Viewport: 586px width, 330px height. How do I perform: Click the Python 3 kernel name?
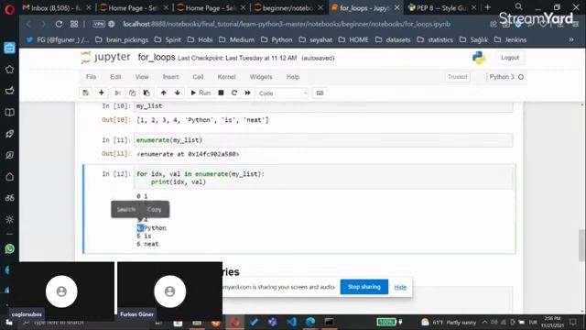pyautogui.click(x=502, y=77)
